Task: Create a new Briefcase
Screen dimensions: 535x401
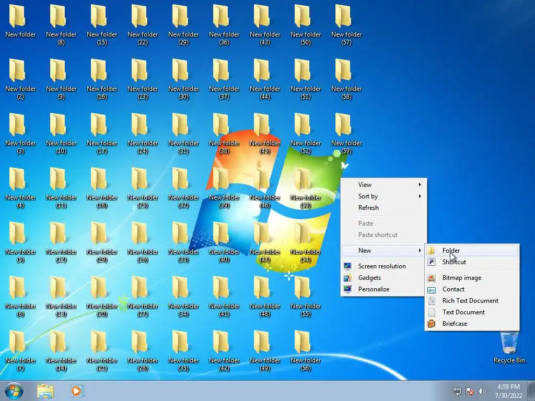Action: click(472, 324)
